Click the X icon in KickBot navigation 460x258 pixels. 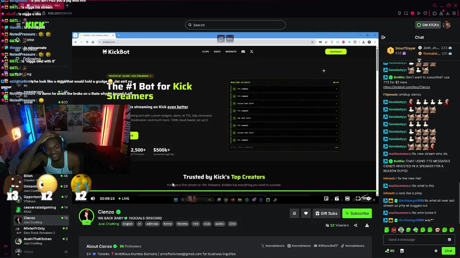click(x=252, y=52)
